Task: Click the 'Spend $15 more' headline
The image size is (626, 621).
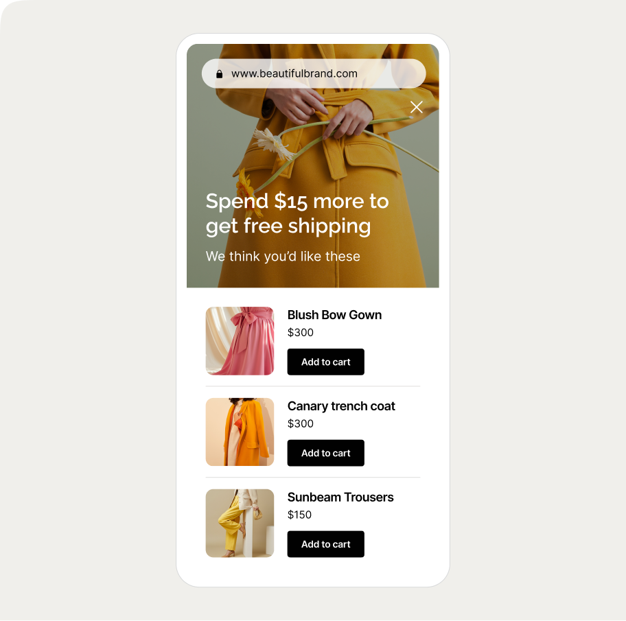Action: tap(297, 213)
